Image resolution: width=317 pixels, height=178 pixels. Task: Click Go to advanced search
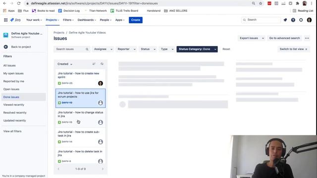click(284, 38)
